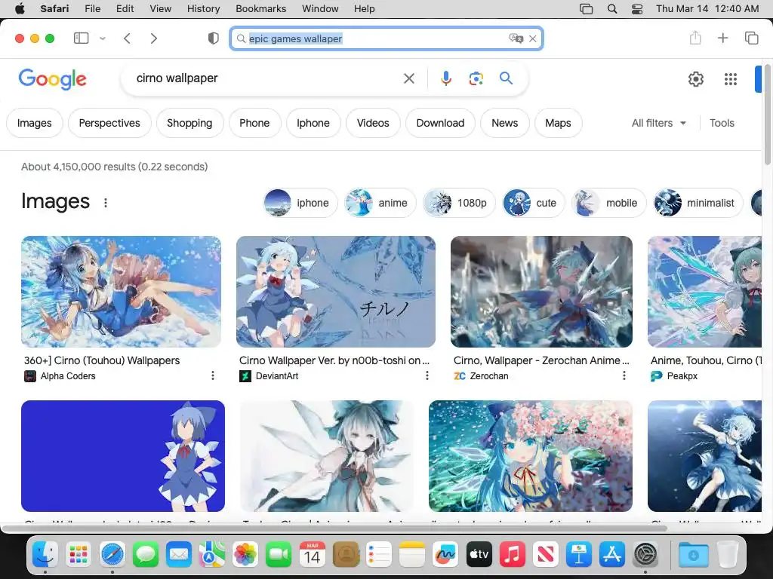Screen dimensions: 773x579
Task: Open the Alpha Coders Cirno thumbnail
Action: pyautogui.click(x=121, y=292)
